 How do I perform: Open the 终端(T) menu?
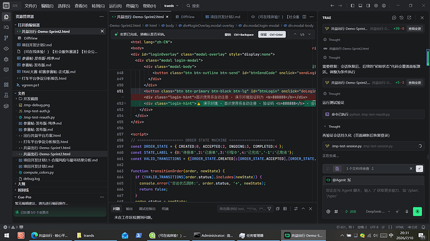pyautogui.click(x=132, y=6)
